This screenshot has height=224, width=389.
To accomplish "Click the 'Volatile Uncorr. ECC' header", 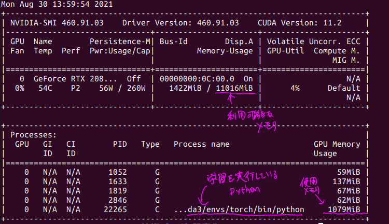I will 314,41.
